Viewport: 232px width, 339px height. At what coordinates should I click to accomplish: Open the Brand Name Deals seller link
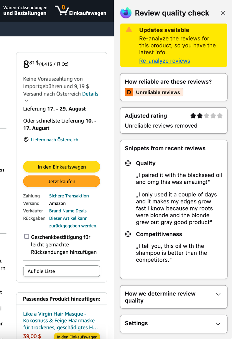68,211
